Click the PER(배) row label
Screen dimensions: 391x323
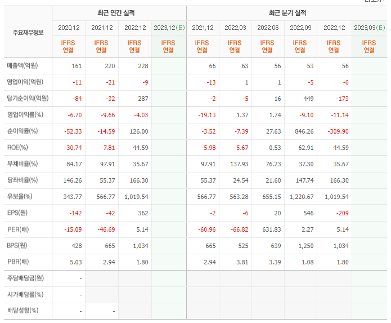(18, 229)
